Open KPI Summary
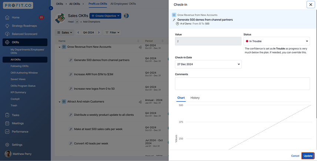 [18, 92]
